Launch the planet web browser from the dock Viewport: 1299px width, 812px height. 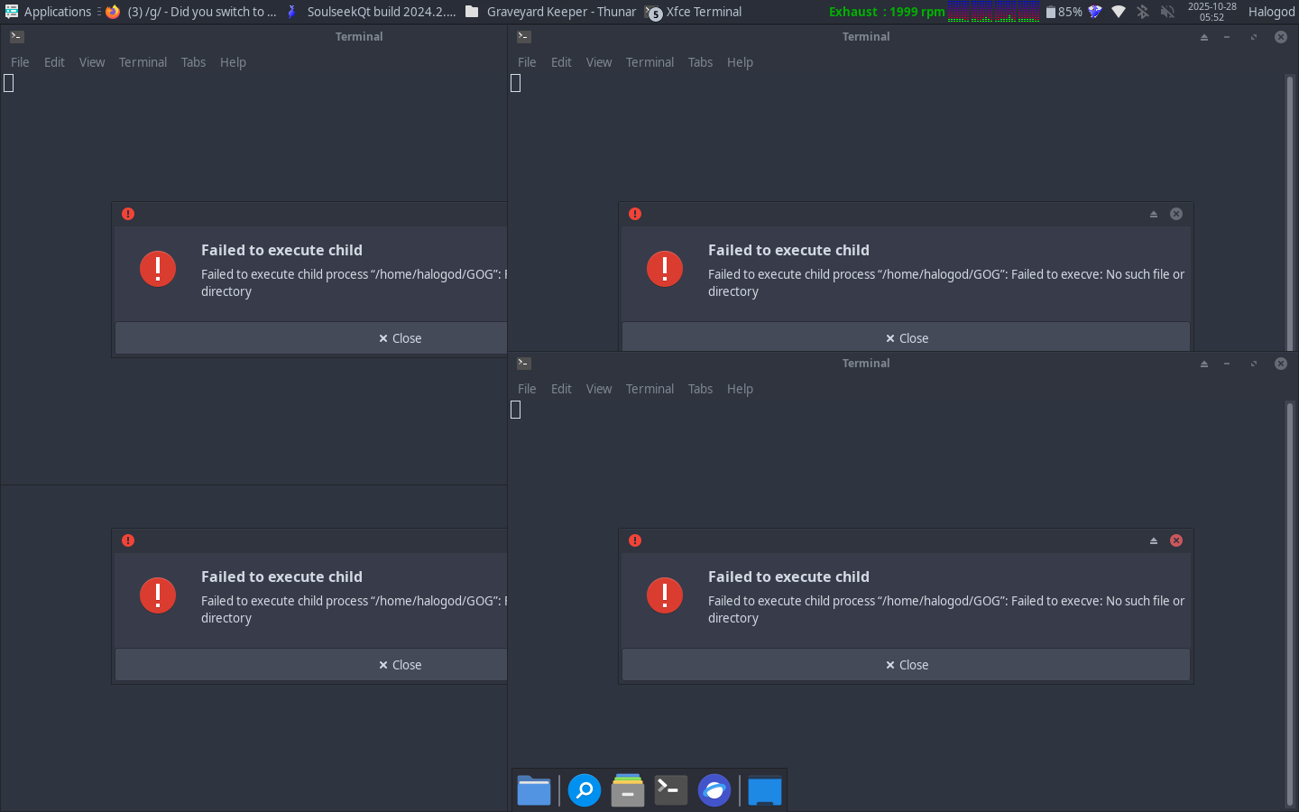pyautogui.click(x=714, y=790)
